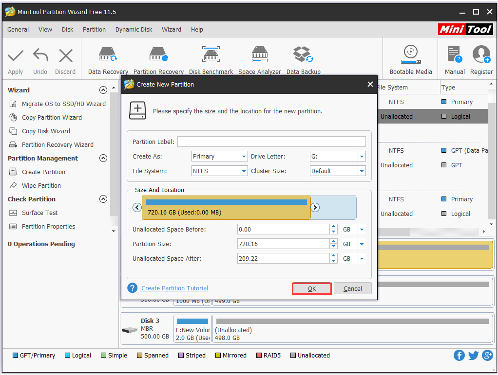Cancel the Create New Partition dialog
The height and width of the screenshot is (375, 498).
pyautogui.click(x=352, y=288)
